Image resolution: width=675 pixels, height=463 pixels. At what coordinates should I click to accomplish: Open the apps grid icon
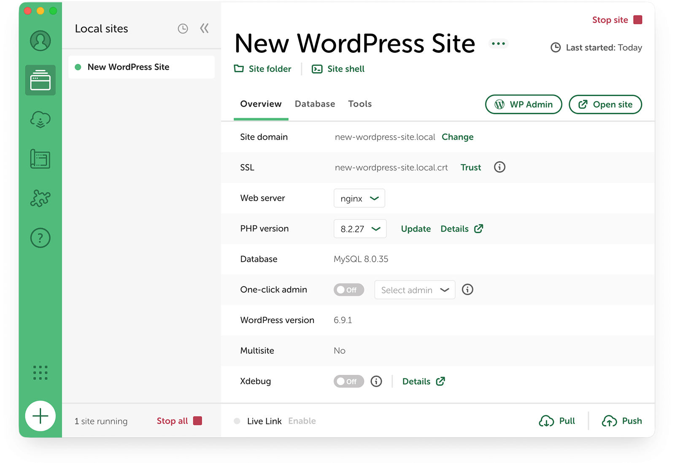pos(40,373)
